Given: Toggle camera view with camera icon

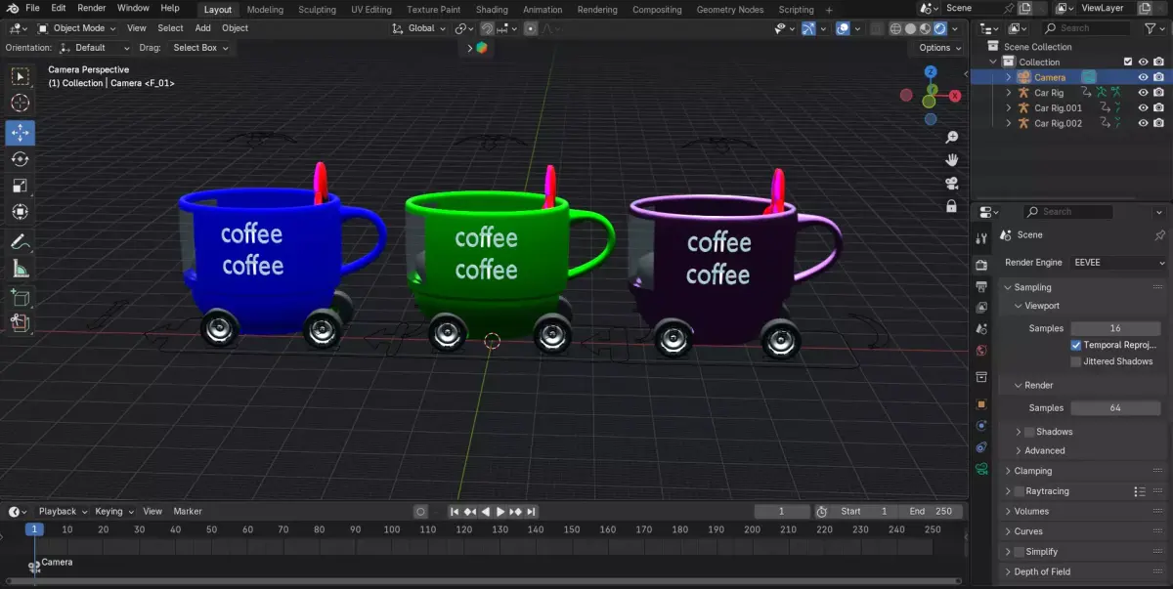Looking at the screenshot, I should point(951,183).
